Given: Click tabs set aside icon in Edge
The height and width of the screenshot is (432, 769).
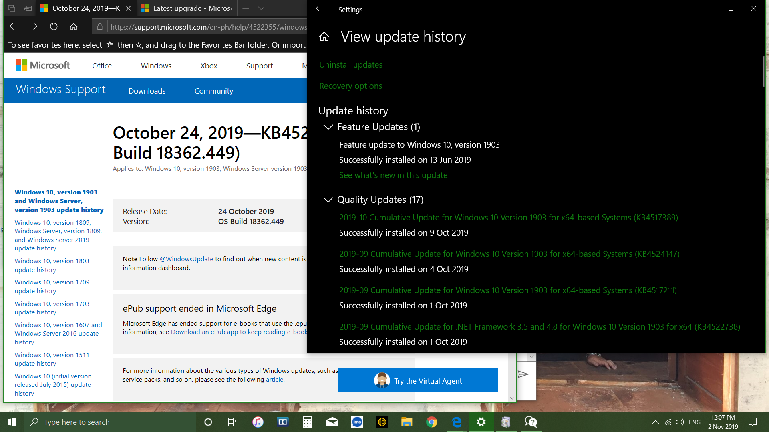Looking at the screenshot, I should tap(12, 8).
